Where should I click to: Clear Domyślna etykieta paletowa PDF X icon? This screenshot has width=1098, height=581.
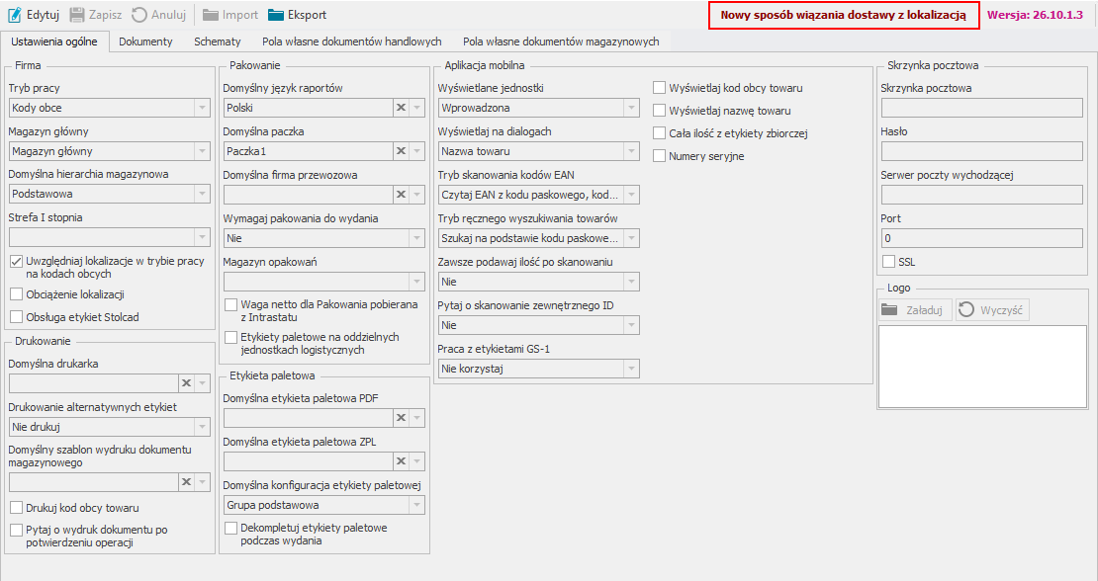(402, 418)
